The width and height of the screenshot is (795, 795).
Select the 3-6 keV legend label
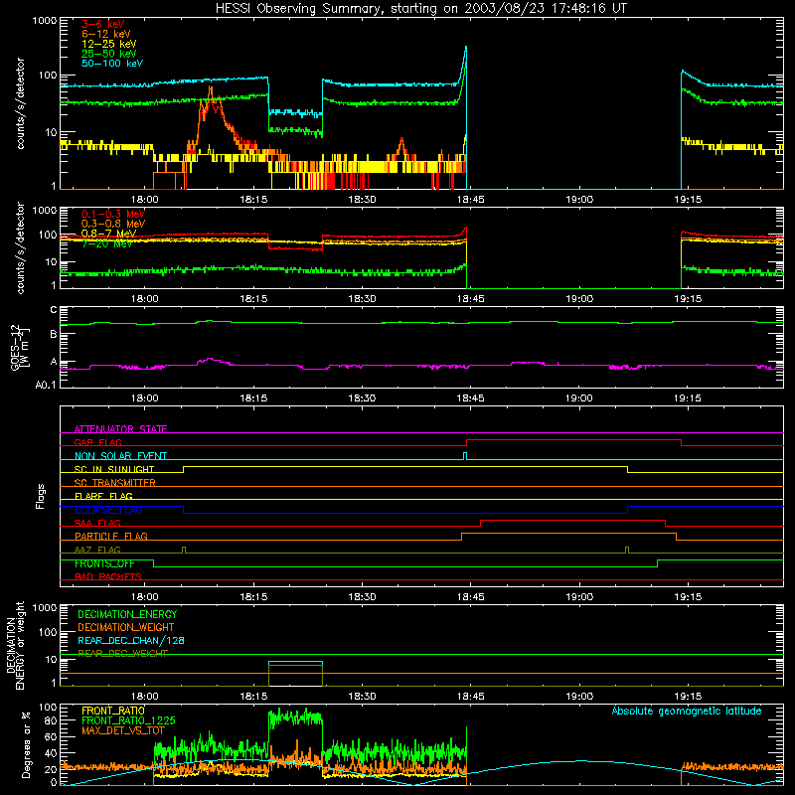point(103,24)
